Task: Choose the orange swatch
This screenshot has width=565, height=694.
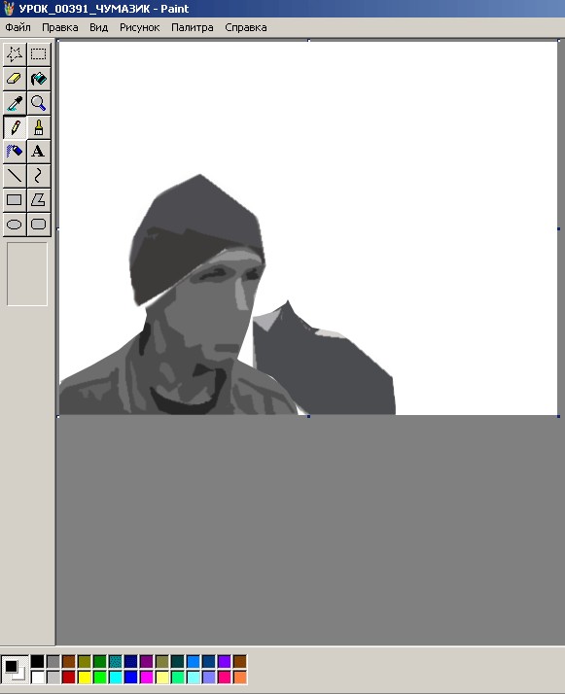Action: (239, 677)
